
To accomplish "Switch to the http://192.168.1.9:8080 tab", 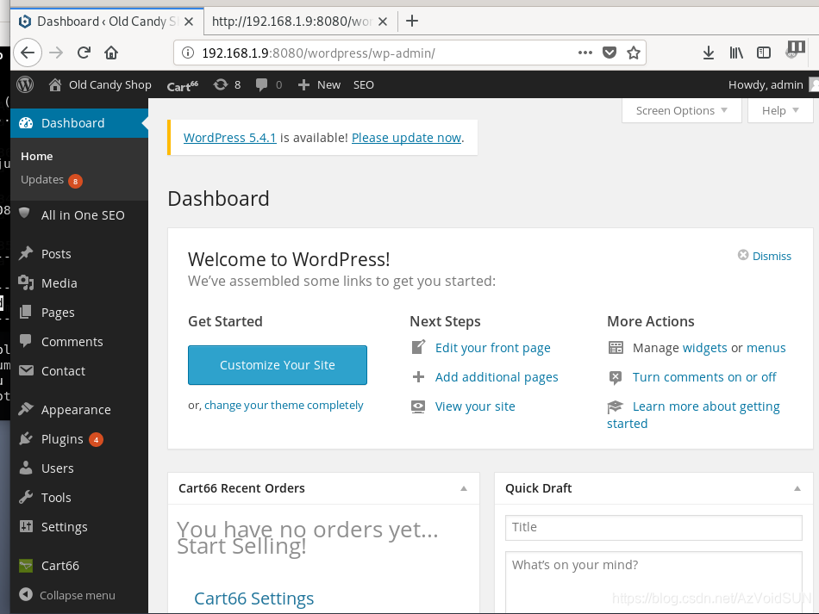I will click(291, 22).
